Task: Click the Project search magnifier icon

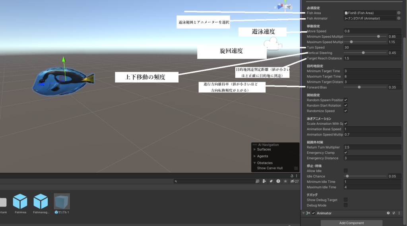Action: (176, 182)
